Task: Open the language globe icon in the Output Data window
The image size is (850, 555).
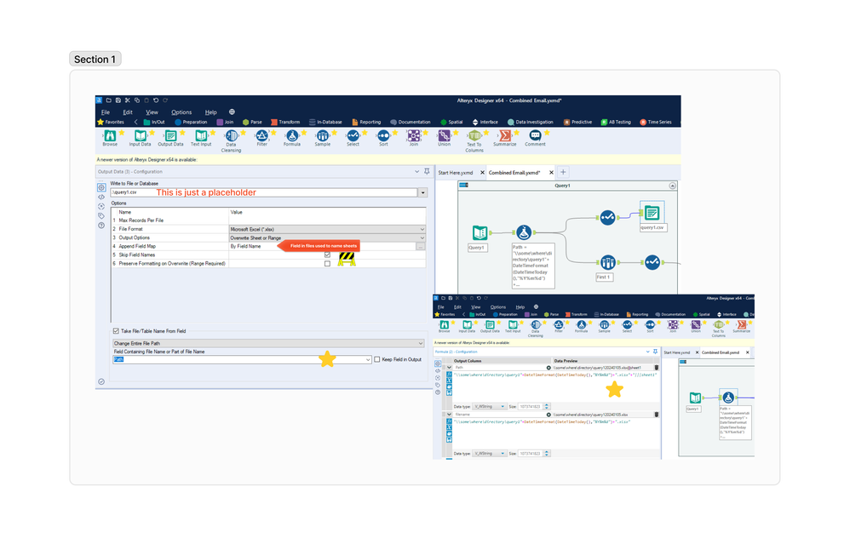Action: pyautogui.click(x=232, y=112)
